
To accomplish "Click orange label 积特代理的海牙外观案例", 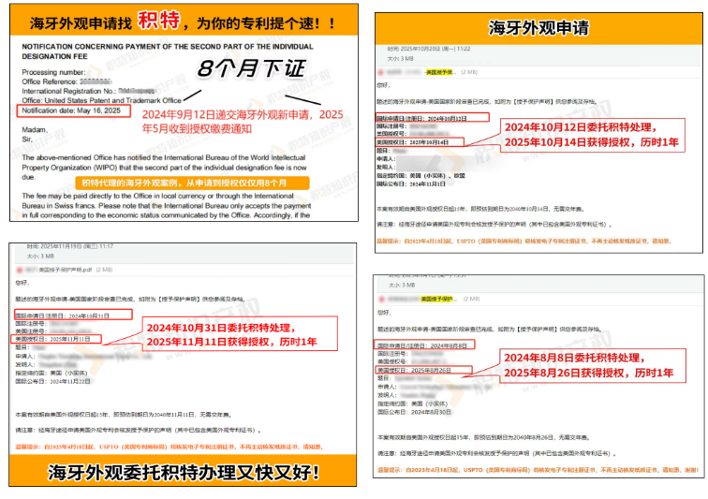I will pos(192,183).
